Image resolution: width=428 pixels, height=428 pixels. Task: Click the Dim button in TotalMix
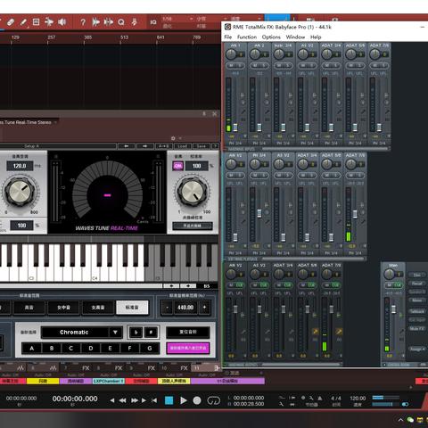click(x=416, y=275)
